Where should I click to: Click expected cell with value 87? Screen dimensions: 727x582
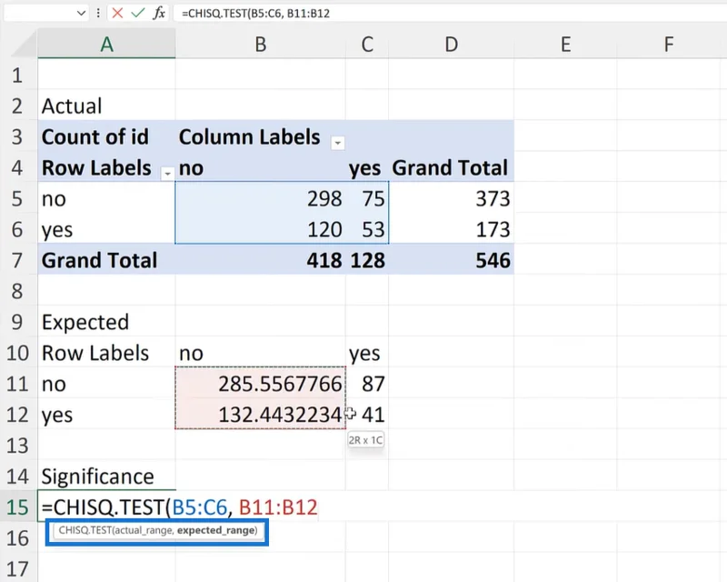[367, 384]
